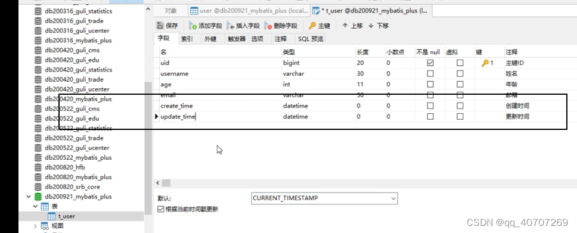Image resolution: width=577 pixels, height=233 pixels.
Task: Collapse the 表 tables node
Action: pos(36,207)
